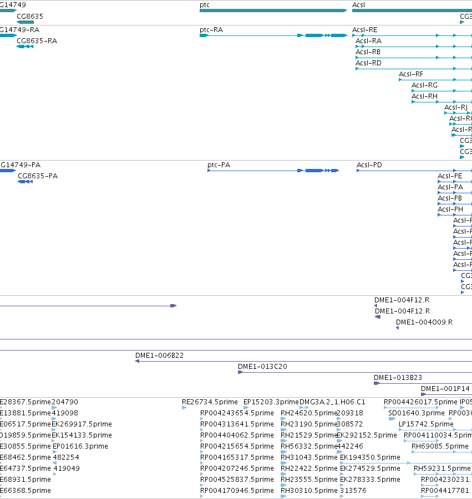Select BAC clone DME1-013C20
The height and width of the screenshot is (499, 472).
(262, 367)
